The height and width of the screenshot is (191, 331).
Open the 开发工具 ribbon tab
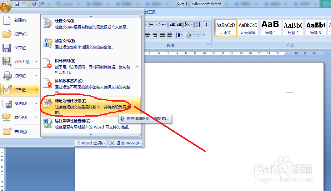[150, 12]
